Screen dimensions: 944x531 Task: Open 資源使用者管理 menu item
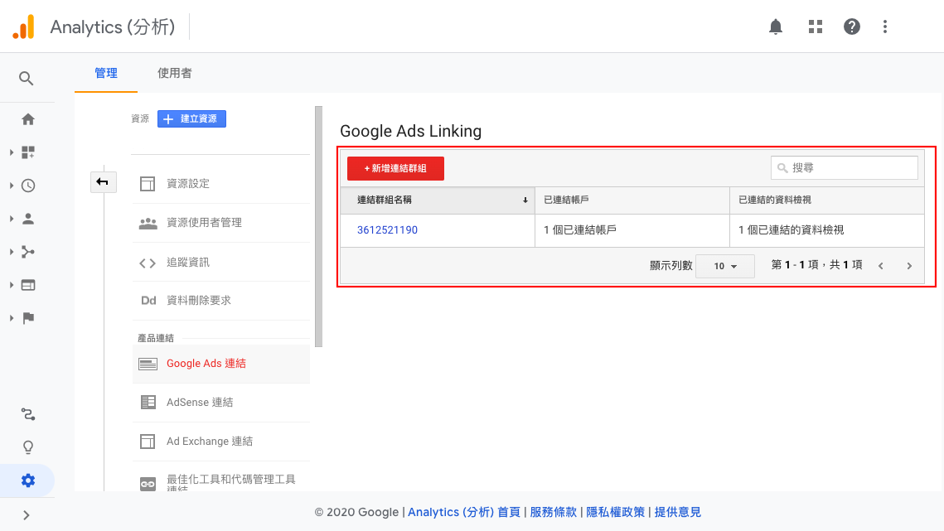pos(221,223)
